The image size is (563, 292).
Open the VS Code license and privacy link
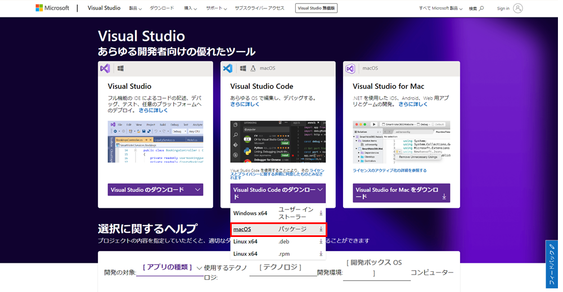(277, 174)
